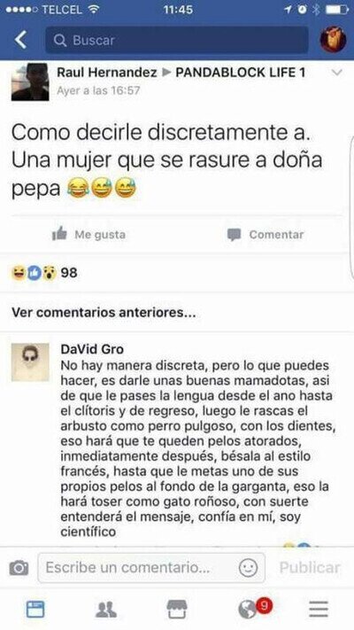
Task: Expand the post options chevron
Action: pos(337,73)
